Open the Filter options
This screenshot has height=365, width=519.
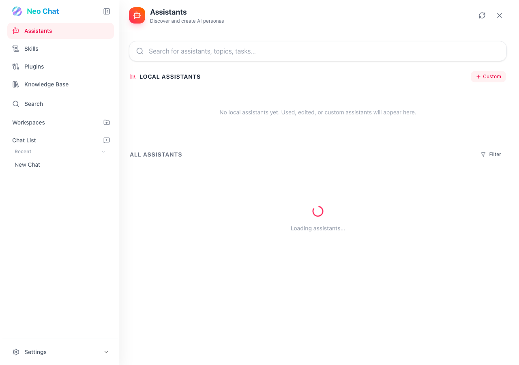pyautogui.click(x=491, y=155)
